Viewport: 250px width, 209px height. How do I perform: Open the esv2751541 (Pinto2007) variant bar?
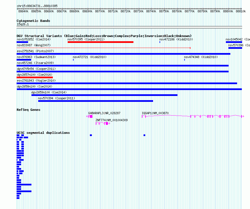tap(123, 54)
